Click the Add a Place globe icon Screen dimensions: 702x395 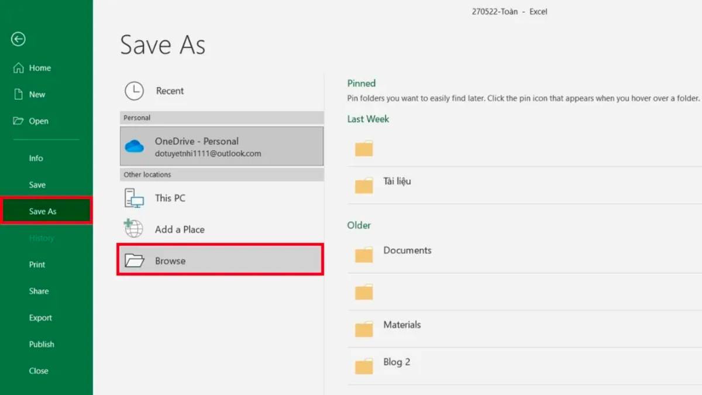coord(133,229)
